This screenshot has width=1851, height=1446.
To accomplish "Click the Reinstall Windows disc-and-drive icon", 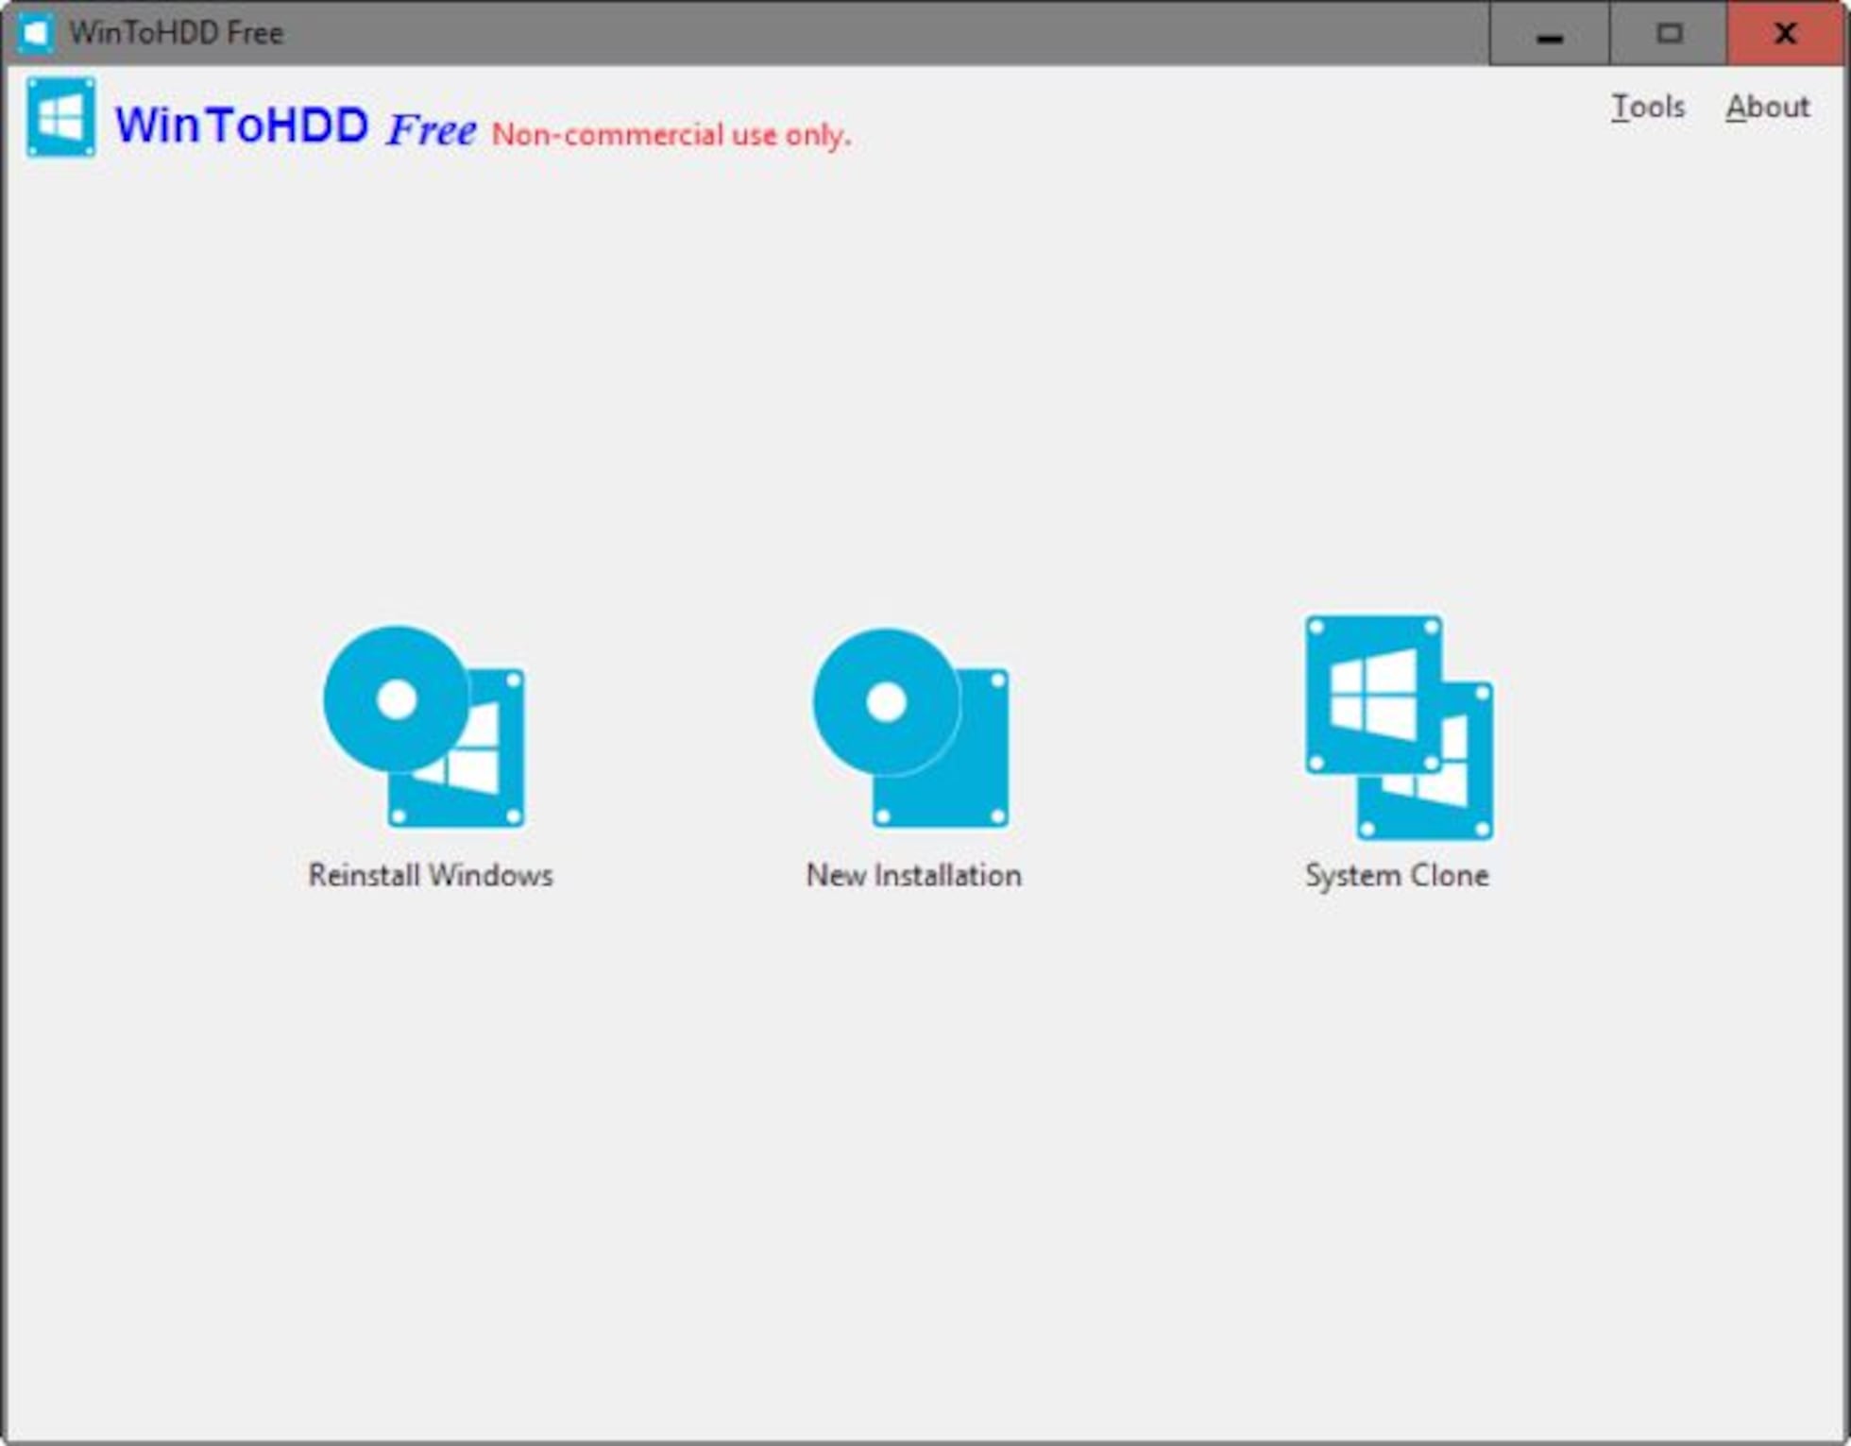I will click(x=425, y=727).
